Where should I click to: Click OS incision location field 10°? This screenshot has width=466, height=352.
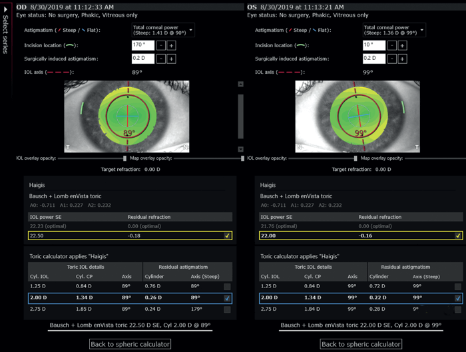click(374, 45)
